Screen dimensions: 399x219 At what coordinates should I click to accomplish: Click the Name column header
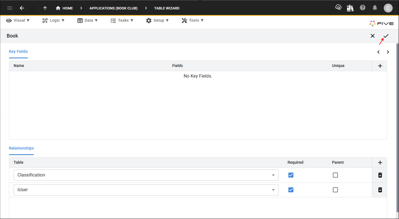click(19, 66)
